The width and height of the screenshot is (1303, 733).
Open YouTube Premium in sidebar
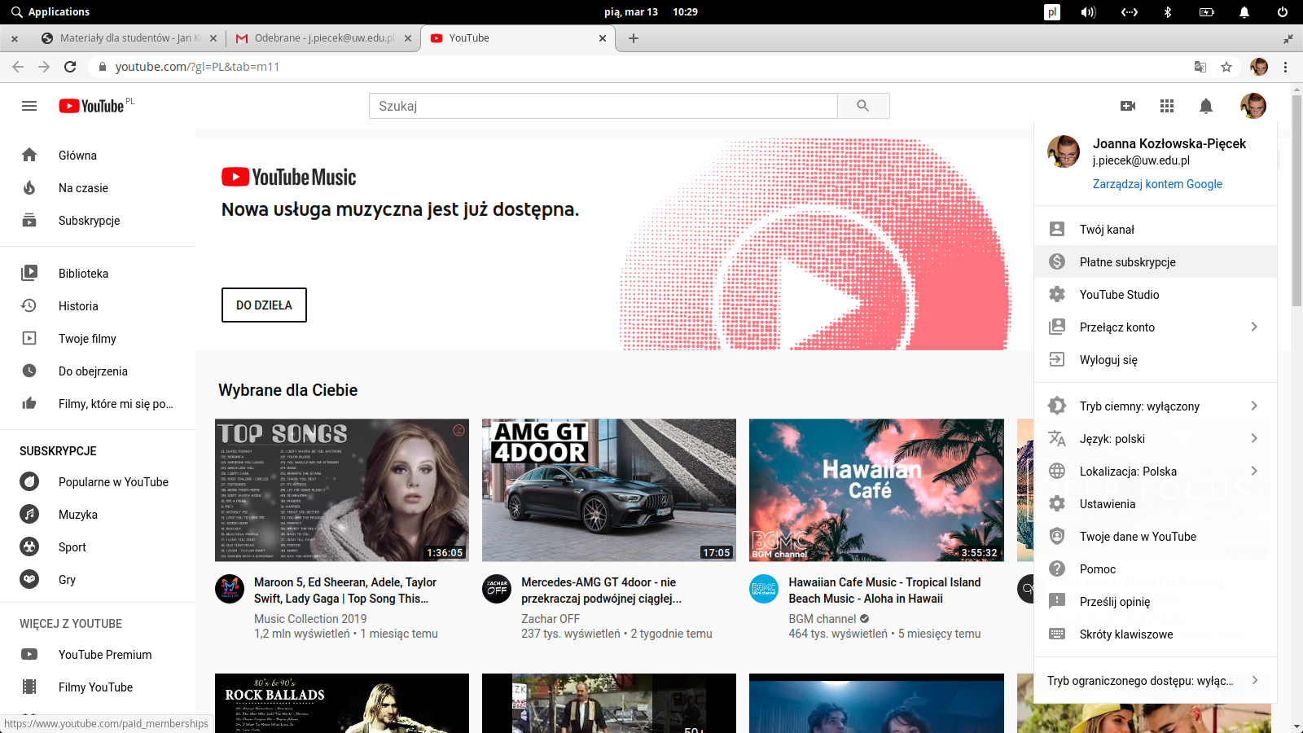(x=98, y=655)
